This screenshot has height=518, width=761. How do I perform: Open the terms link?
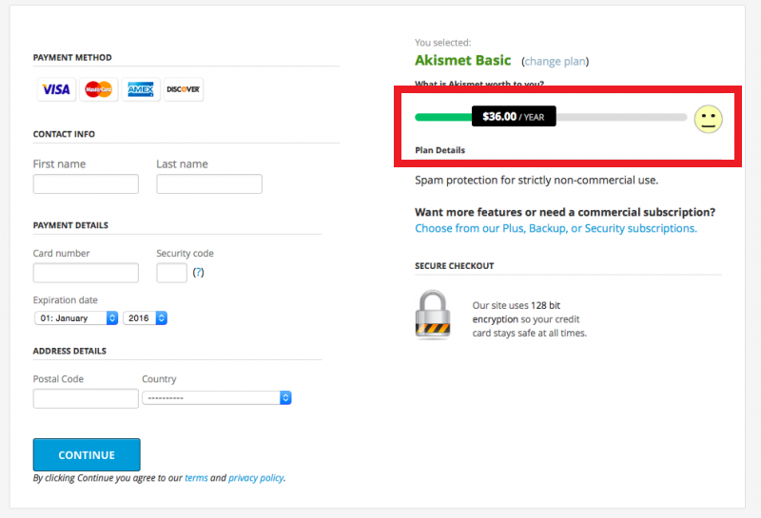(196, 478)
